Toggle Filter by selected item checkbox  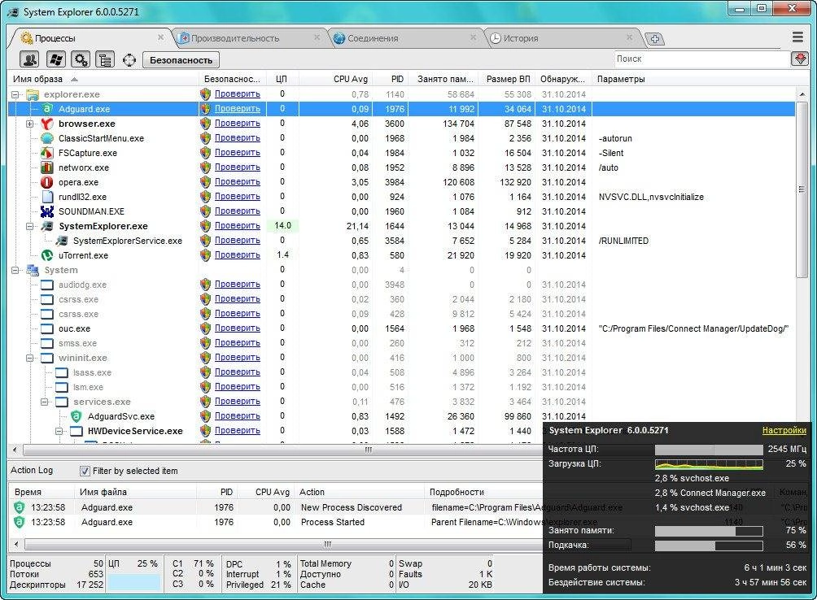85,471
